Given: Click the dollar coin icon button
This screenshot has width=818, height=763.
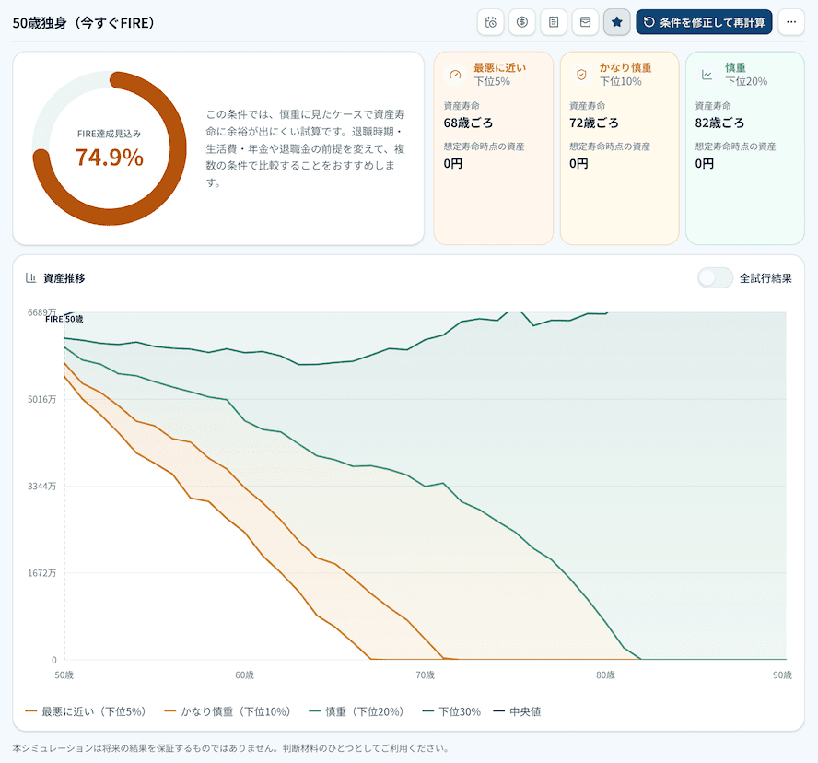Looking at the screenshot, I should point(522,22).
